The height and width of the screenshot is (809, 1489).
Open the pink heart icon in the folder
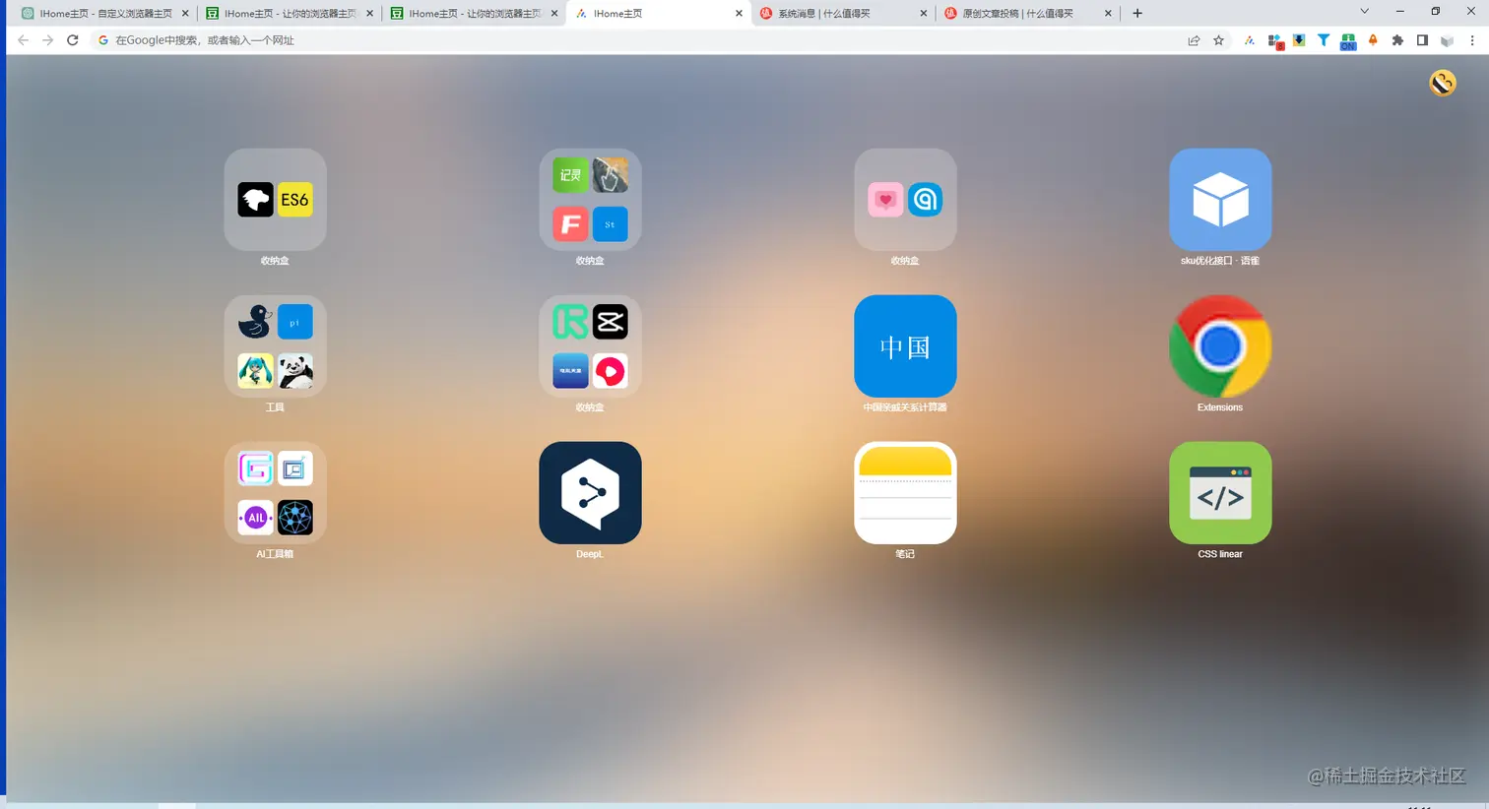pos(885,200)
